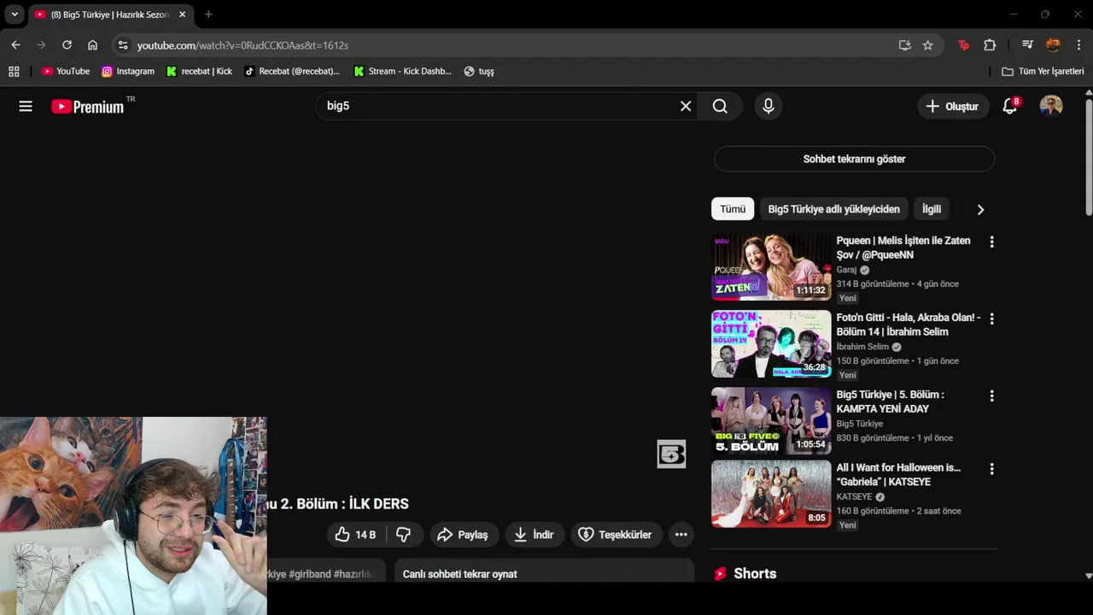Open a new browser tab
1093x615 pixels.
[x=208, y=15]
